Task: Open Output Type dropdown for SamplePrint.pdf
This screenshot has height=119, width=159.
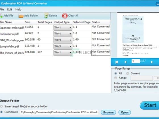Action: pos(63,46)
